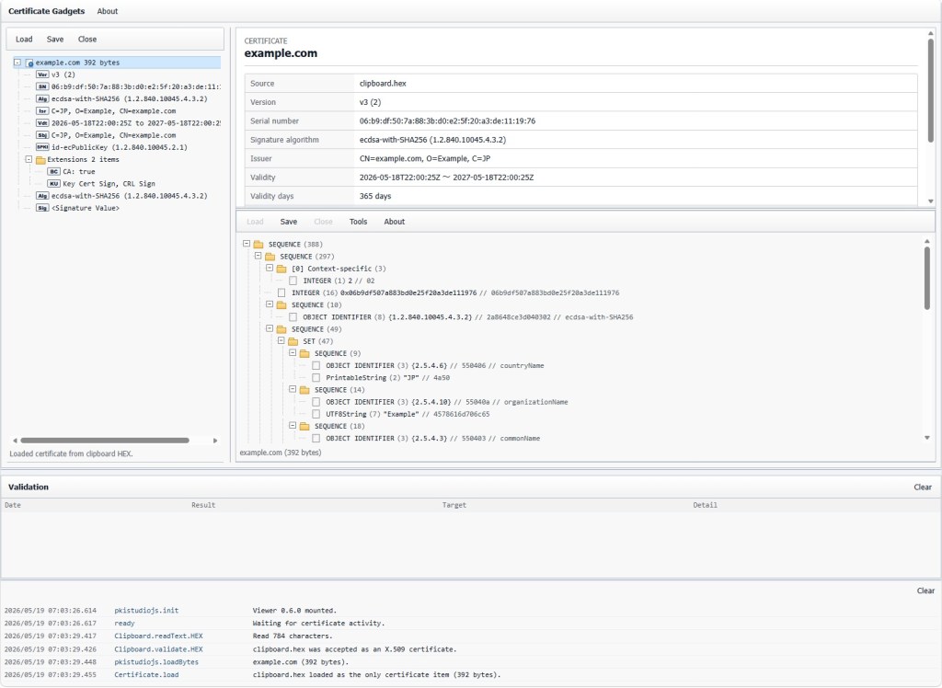This screenshot has width=942, height=688.
Task: Click the BC basic constraints badge icon
Action: [53, 172]
